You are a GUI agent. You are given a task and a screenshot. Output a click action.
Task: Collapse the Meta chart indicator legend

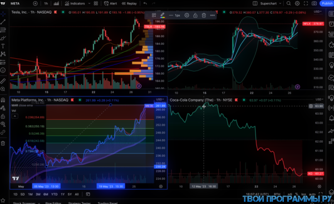pos(14,116)
